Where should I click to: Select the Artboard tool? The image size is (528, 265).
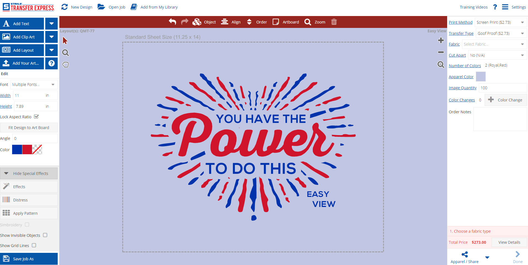tap(286, 22)
